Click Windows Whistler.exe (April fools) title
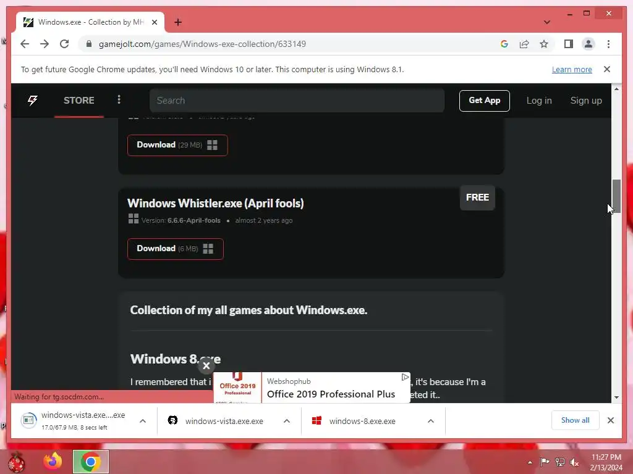Viewport: 633px width, 474px height. (215, 203)
